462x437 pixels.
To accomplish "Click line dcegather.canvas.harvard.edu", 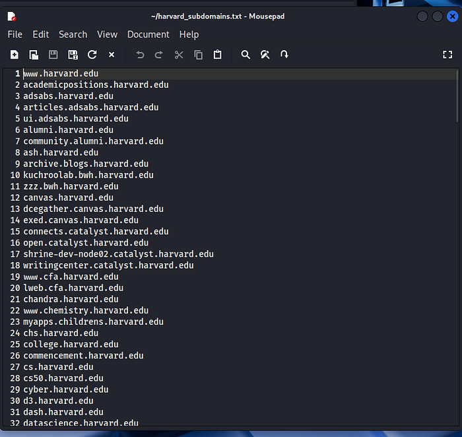I will (94, 209).
